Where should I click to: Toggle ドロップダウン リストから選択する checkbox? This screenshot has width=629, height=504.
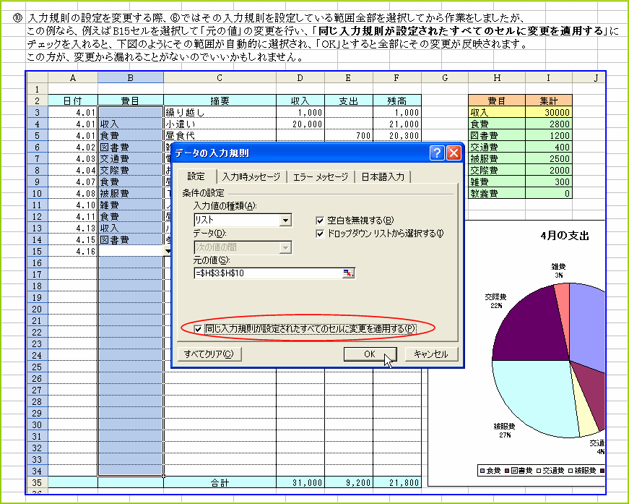(320, 234)
